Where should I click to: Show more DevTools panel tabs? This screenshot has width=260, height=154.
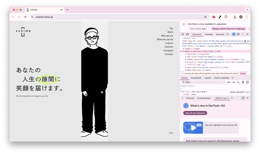227,34
